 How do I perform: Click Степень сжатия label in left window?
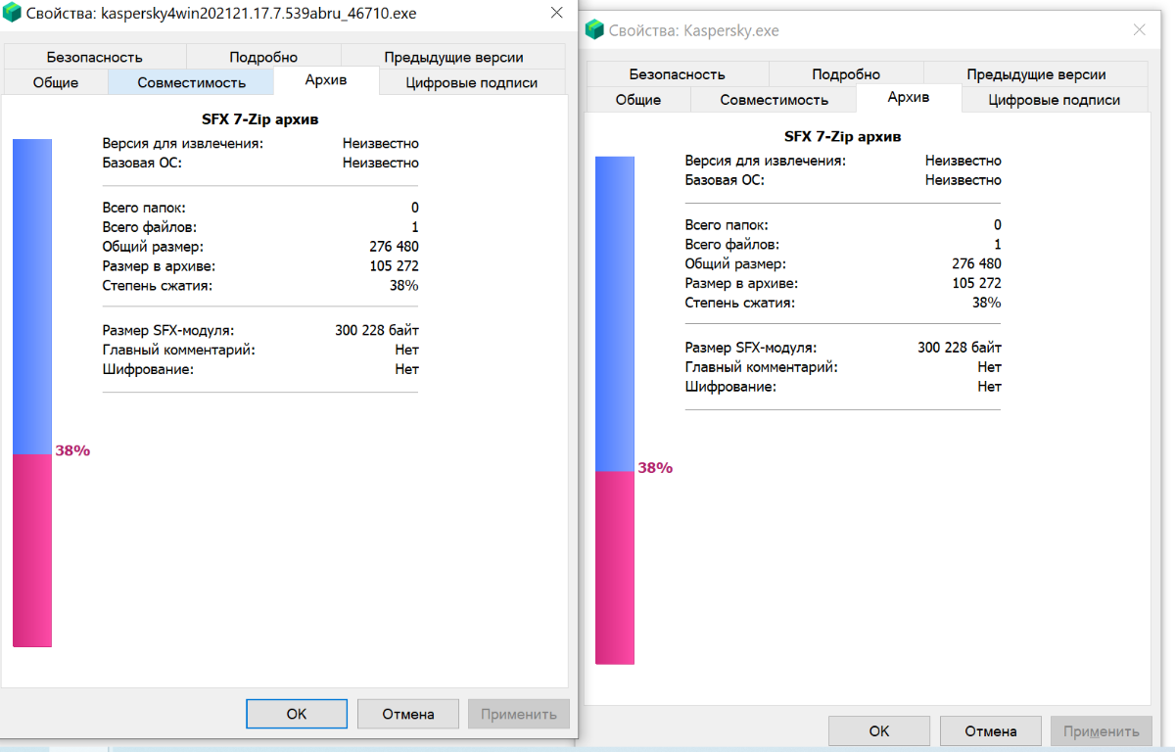(157, 285)
